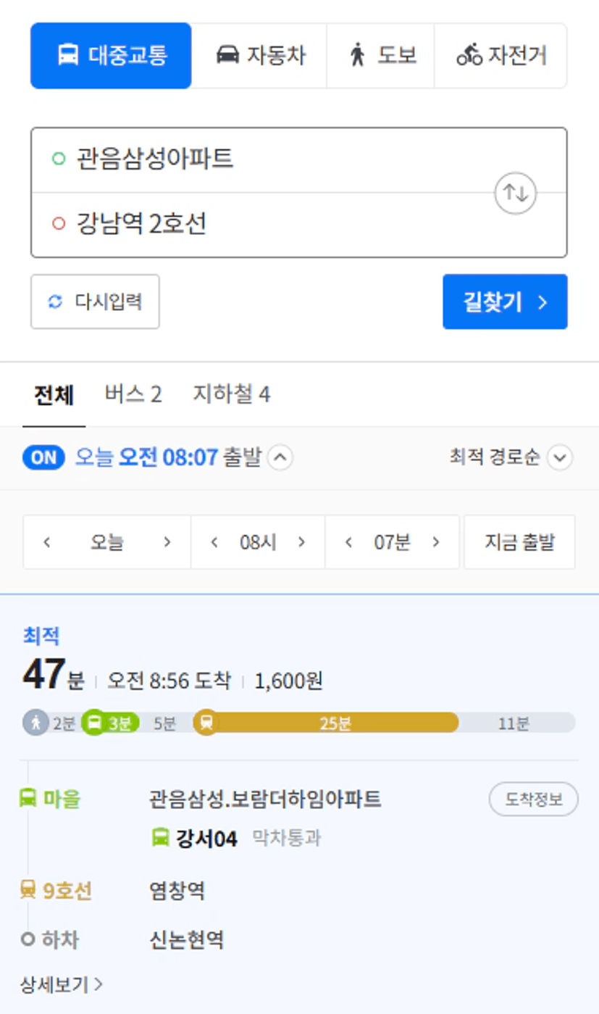Click the gold subway icon on timeline
Image resolution: width=599 pixels, height=1014 pixels.
[x=206, y=723]
